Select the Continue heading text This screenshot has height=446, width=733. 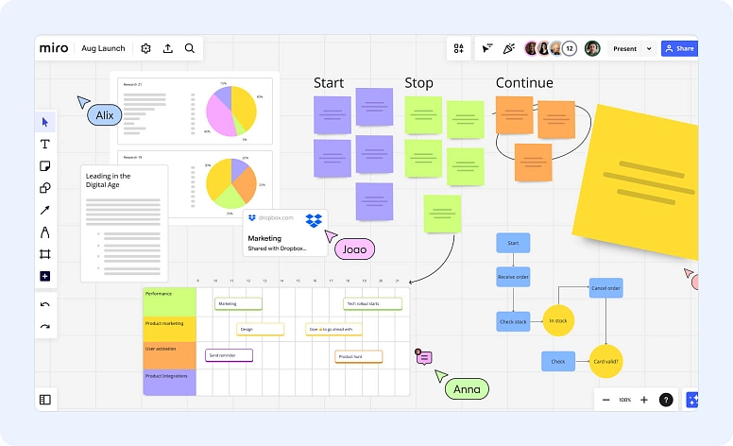click(x=524, y=83)
